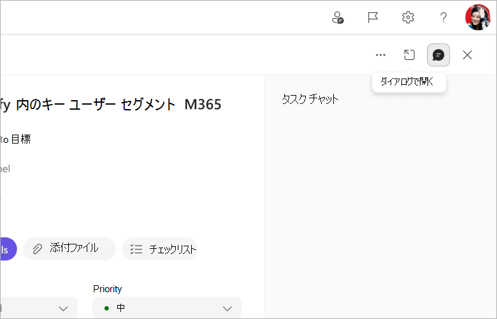Close the task details pane
This screenshot has width=497, height=319.
tap(467, 55)
